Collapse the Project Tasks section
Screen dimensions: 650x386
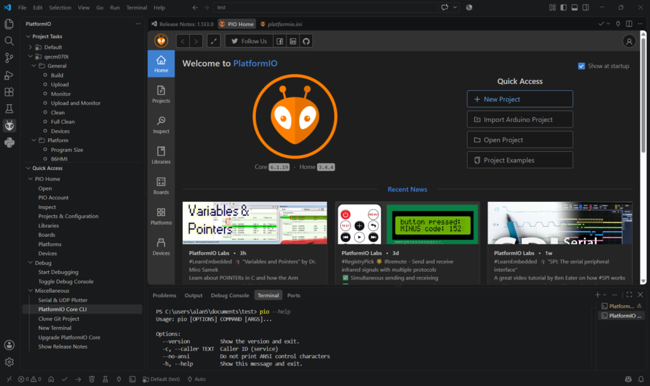click(28, 36)
